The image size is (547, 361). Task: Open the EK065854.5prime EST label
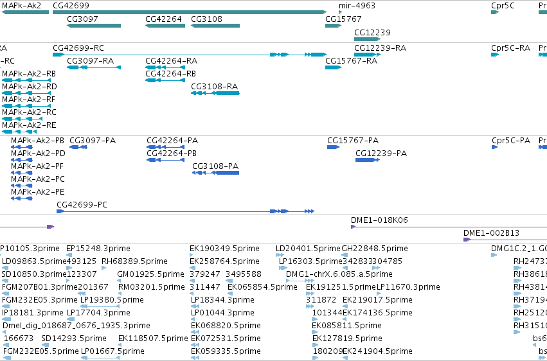(x=262, y=288)
